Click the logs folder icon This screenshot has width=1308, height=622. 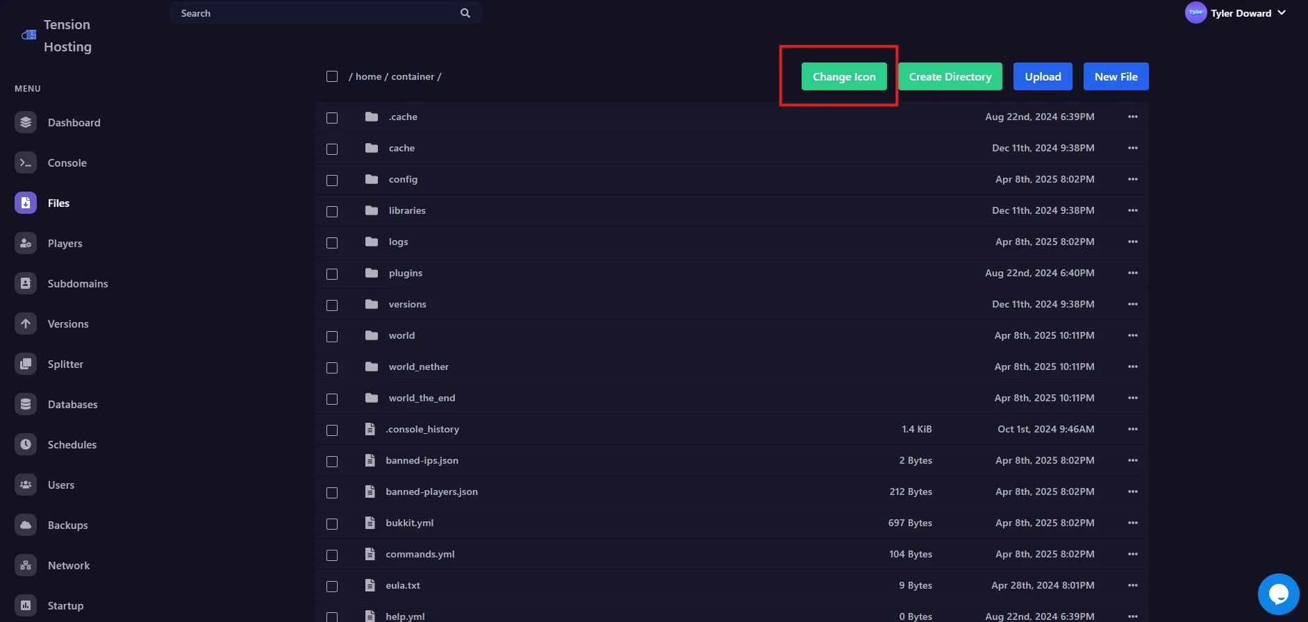point(372,242)
